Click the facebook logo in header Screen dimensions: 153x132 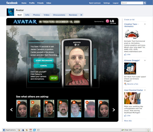(12, 3)
